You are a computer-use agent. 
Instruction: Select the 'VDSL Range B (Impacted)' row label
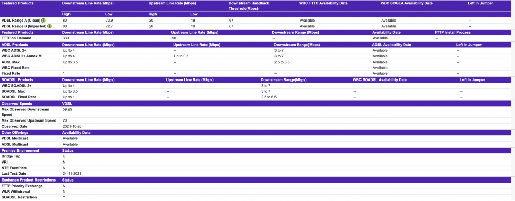[x=24, y=26]
